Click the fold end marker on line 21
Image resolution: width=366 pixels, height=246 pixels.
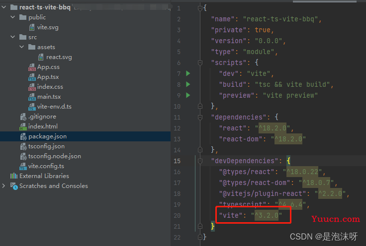point(200,226)
